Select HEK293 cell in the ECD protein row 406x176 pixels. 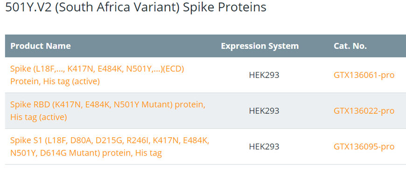[264, 75]
